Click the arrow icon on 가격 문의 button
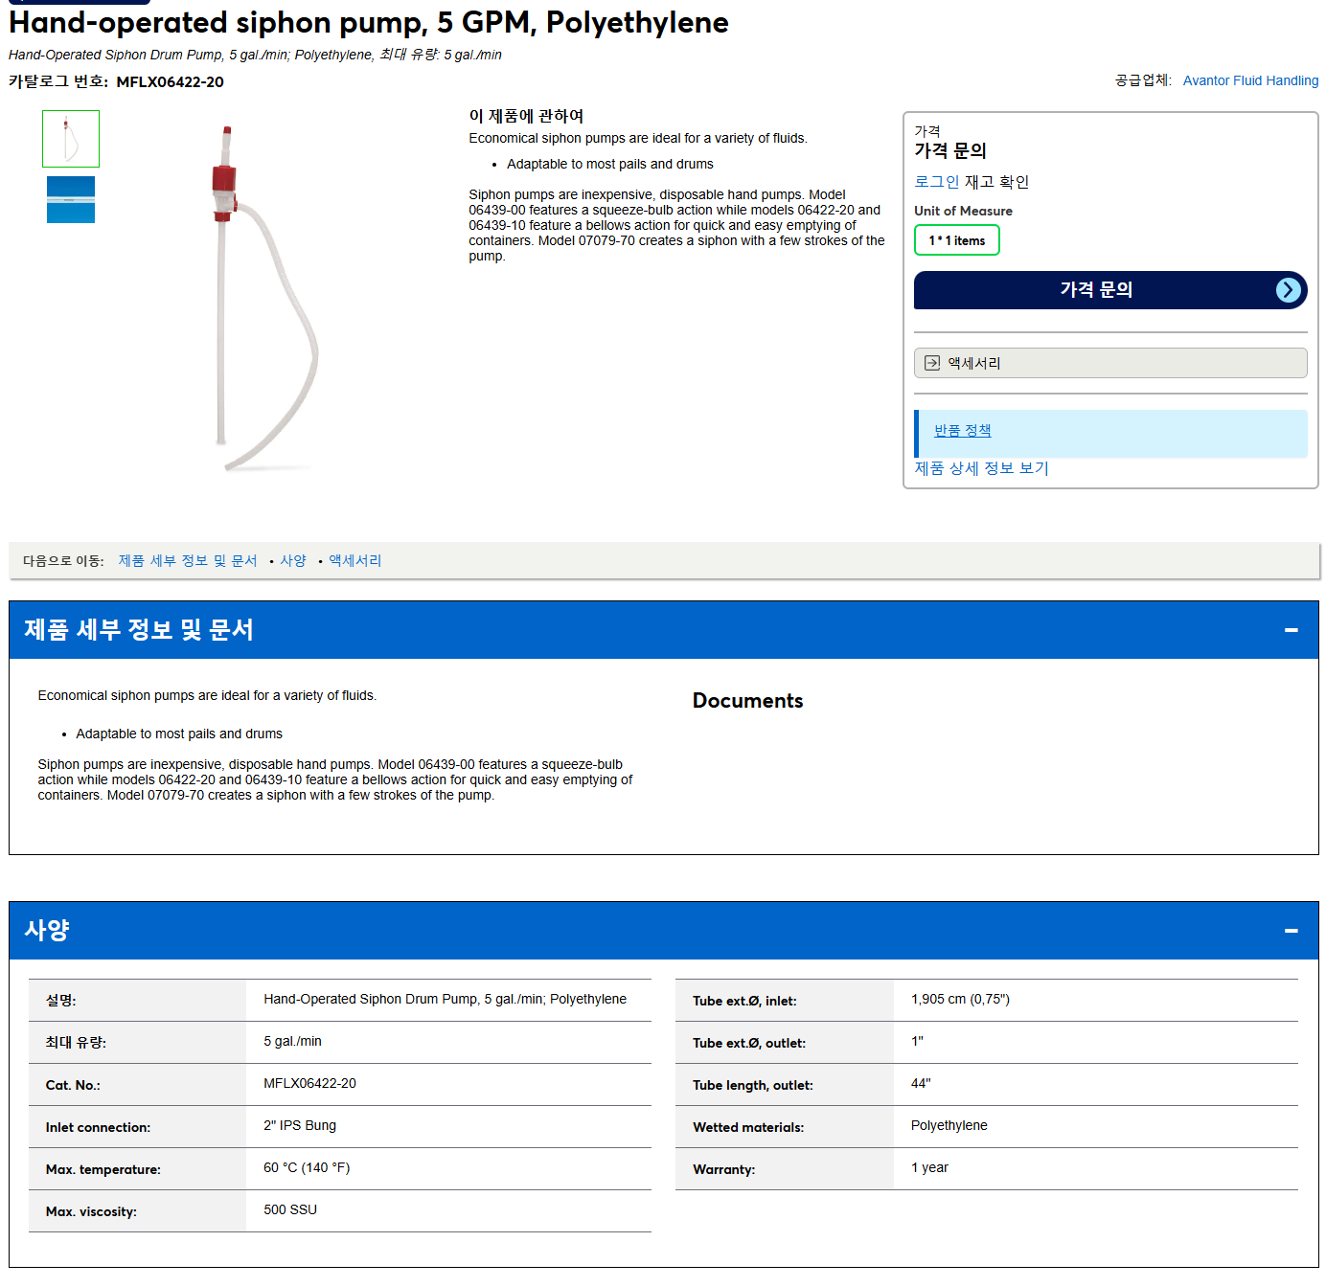Screen dimensions: 1326x1287 (x=1289, y=290)
